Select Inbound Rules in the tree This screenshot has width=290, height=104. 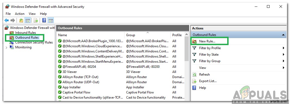(26, 33)
